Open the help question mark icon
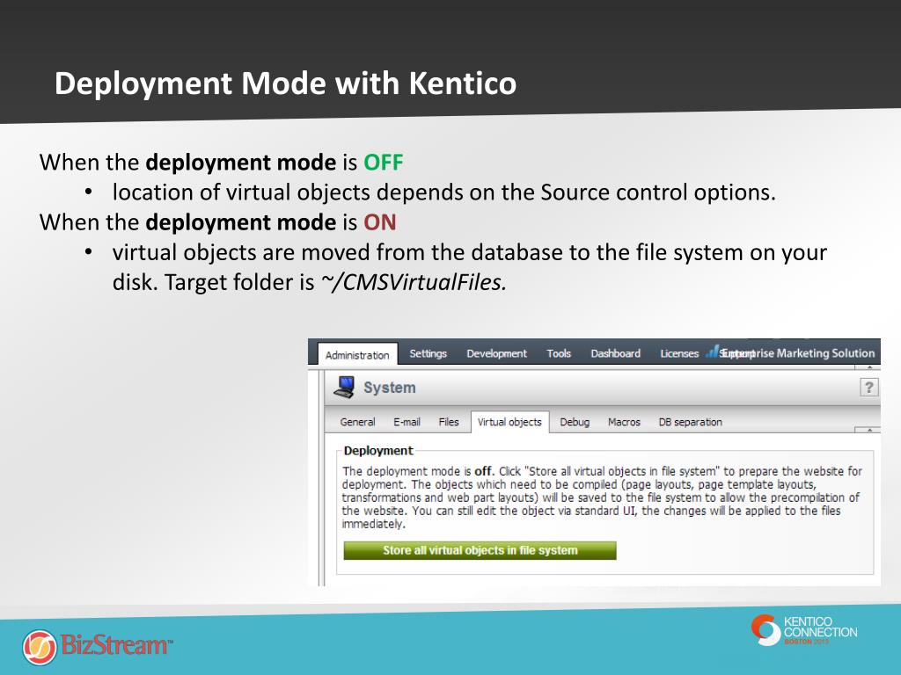The image size is (901, 675). tap(868, 388)
